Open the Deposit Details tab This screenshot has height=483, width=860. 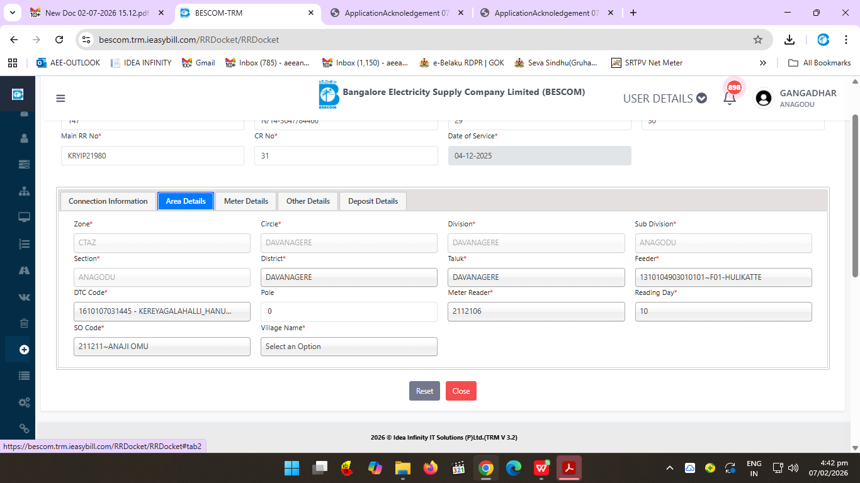[373, 201]
